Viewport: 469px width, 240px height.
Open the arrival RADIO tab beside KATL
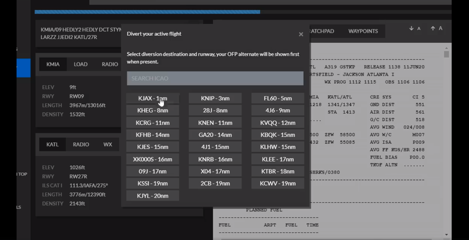coord(81,144)
